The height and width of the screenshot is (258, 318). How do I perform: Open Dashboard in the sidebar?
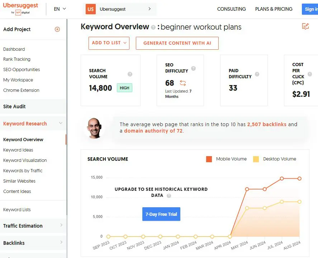tap(14, 49)
